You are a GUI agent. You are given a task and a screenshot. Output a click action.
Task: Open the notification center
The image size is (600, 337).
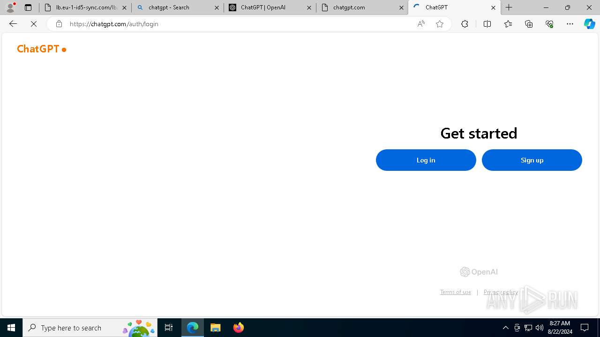(x=585, y=328)
